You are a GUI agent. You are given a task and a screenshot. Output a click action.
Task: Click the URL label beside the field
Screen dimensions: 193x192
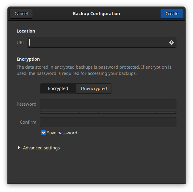pyautogui.click(x=21, y=43)
